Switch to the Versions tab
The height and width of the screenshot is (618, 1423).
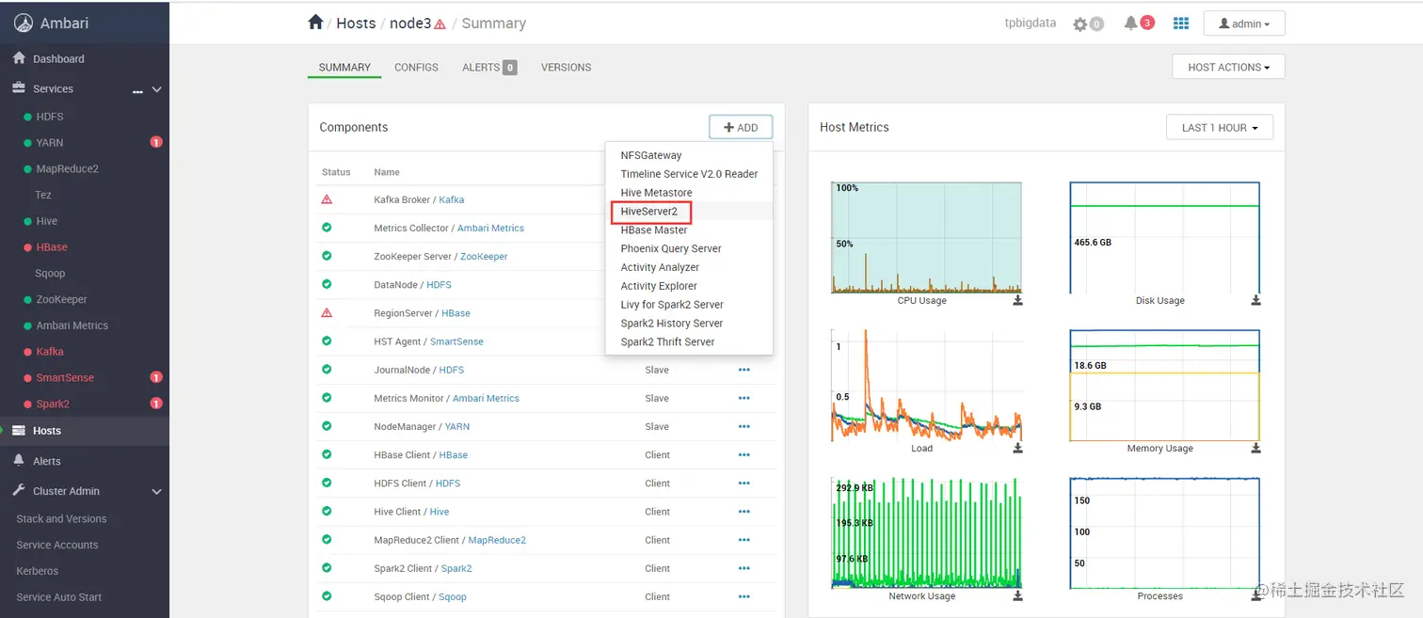point(566,68)
